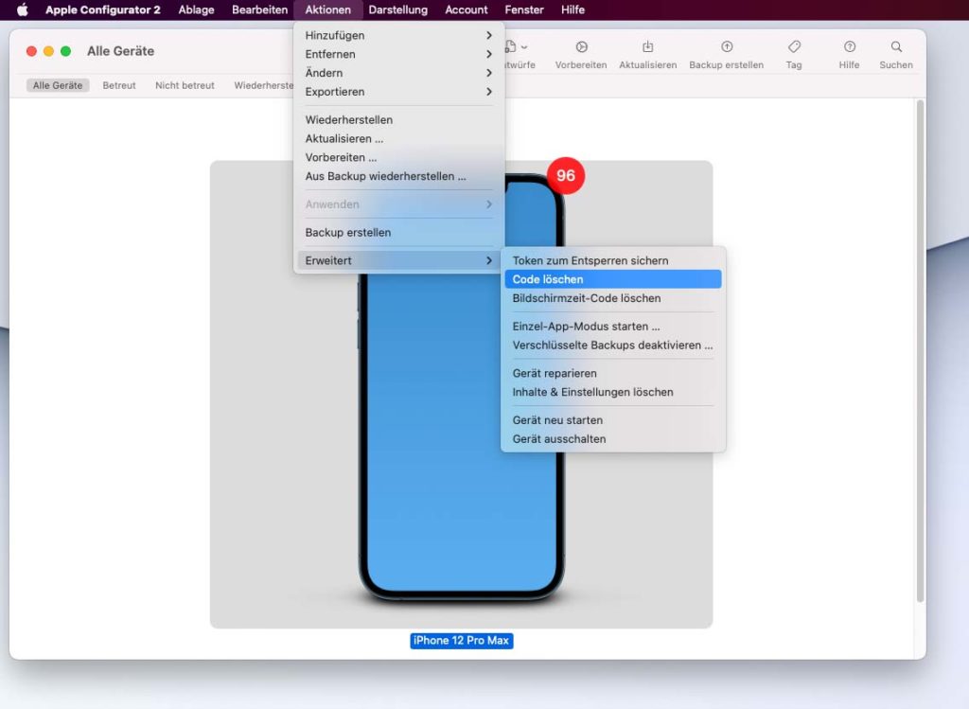Select Inhalte & Einstellungen löschen

coord(613,392)
